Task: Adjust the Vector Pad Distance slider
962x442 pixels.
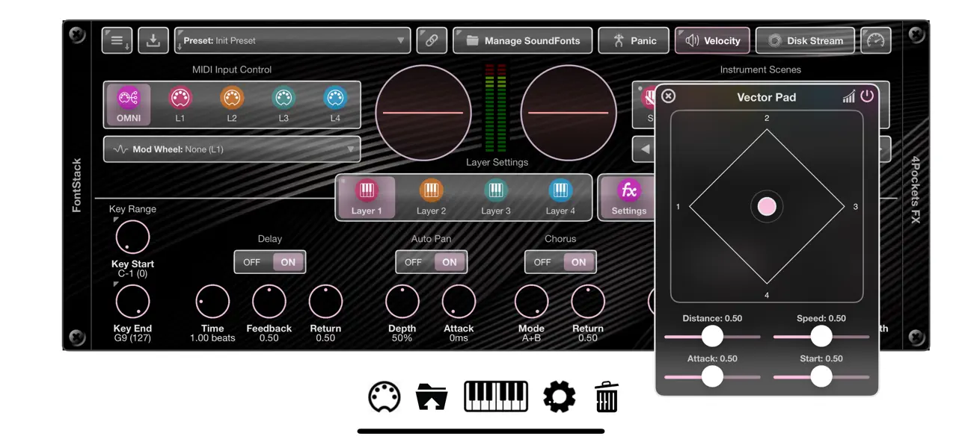Action: 712,336
